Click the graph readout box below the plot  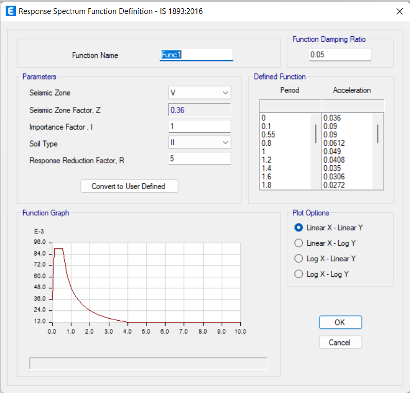[149, 364]
